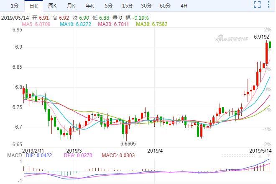The height and width of the screenshot is (184, 276).
Task: Click the 高 6.92 high price value
Action: tap(60, 18)
